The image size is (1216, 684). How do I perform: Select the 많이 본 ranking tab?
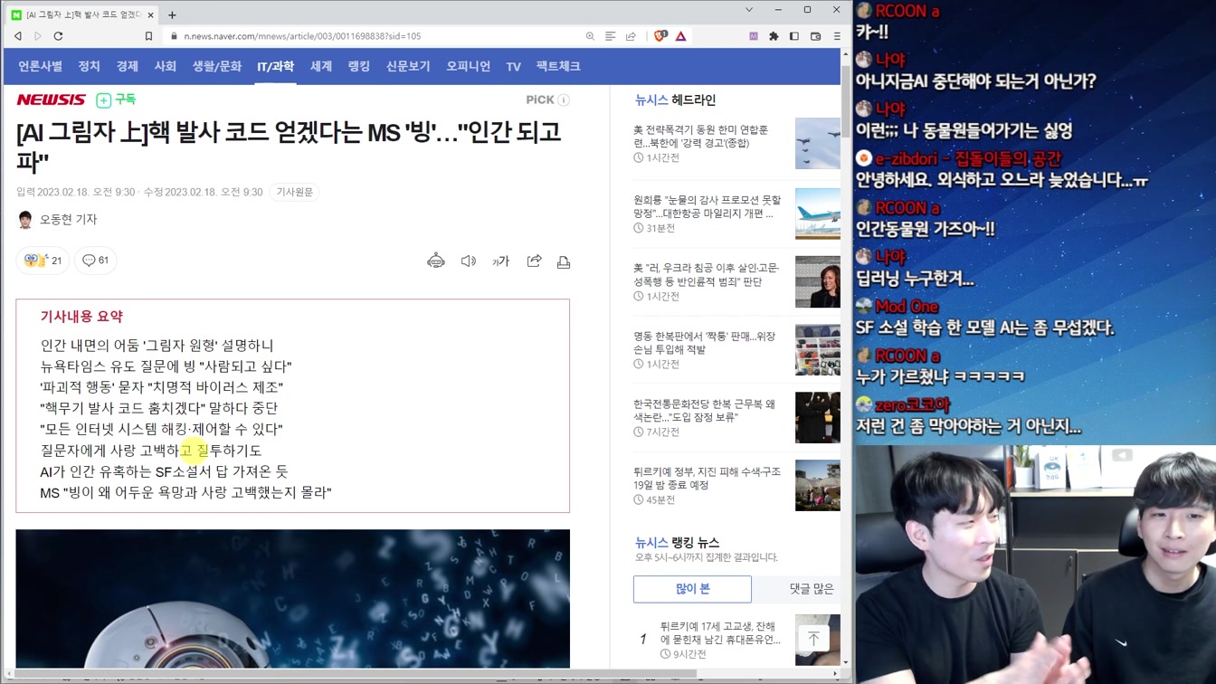click(692, 589)
